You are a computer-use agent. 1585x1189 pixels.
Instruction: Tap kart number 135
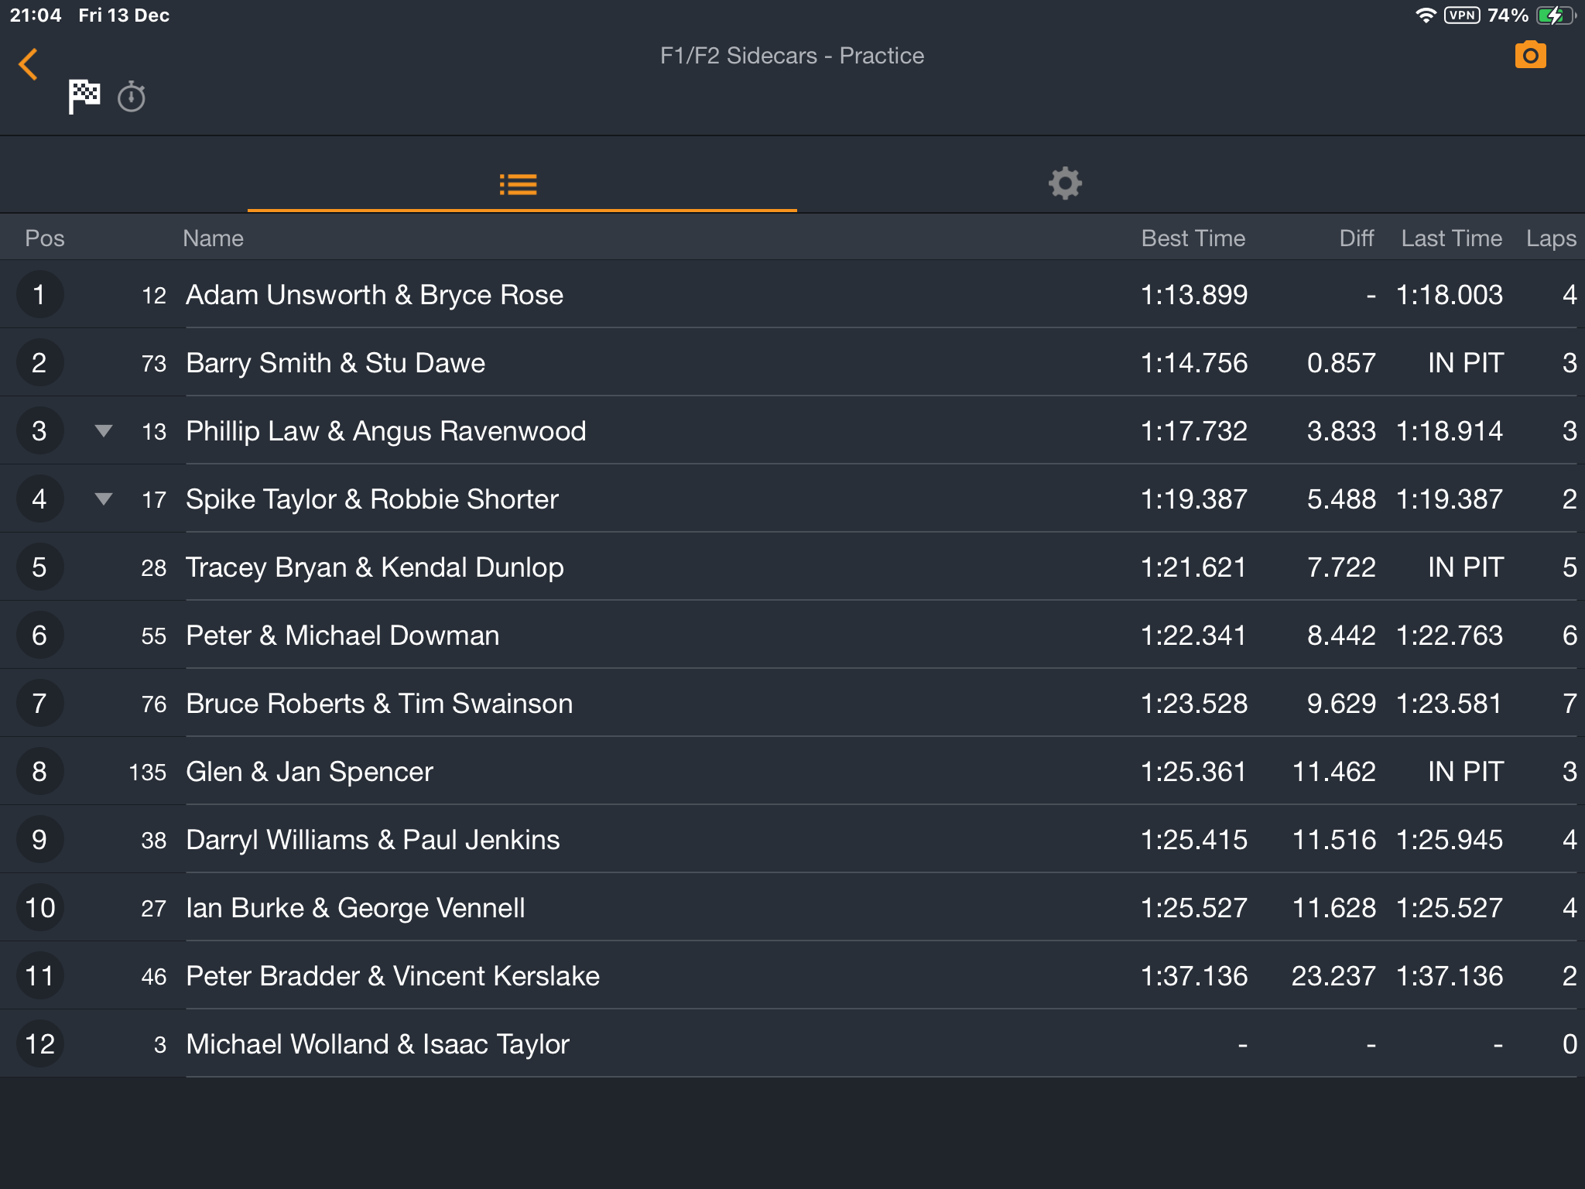(x=147, y=772)
